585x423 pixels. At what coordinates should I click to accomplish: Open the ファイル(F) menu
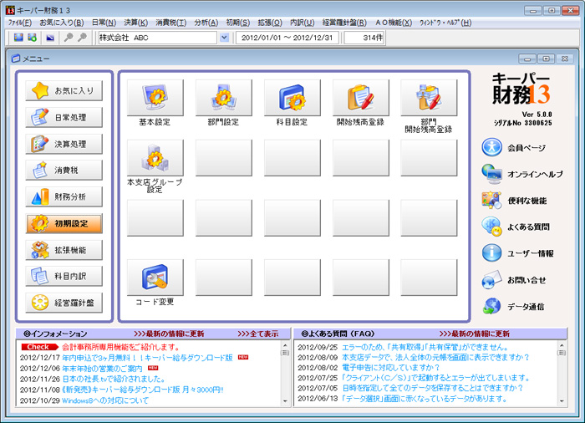(20, 23)
